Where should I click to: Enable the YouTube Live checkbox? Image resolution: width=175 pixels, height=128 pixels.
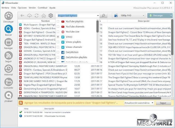pyautogui.click(x=58, y=32)
